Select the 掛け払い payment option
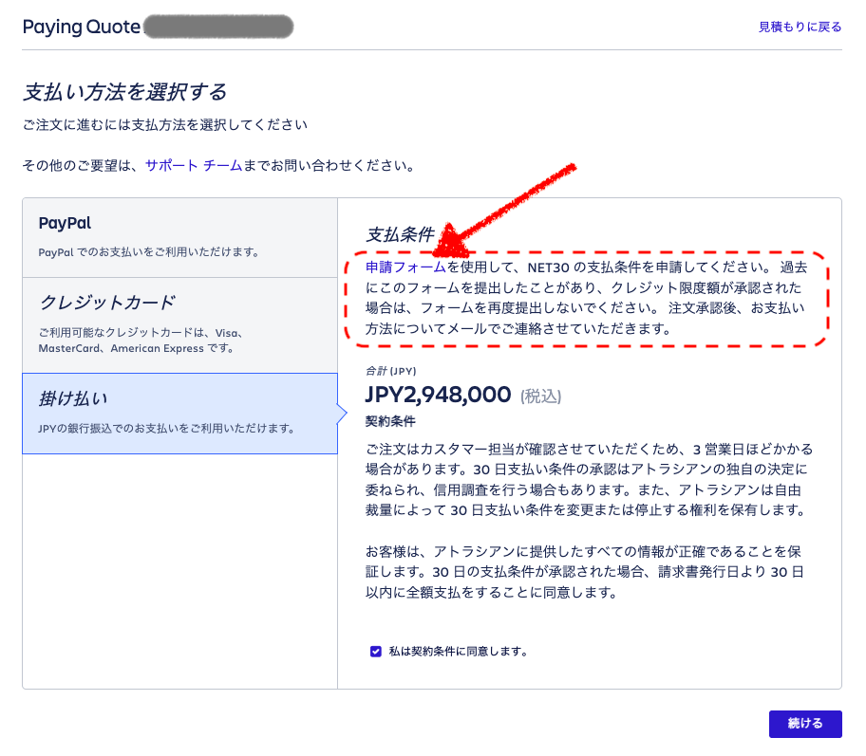This screenshot has width=866, height=756. point(179,413)
